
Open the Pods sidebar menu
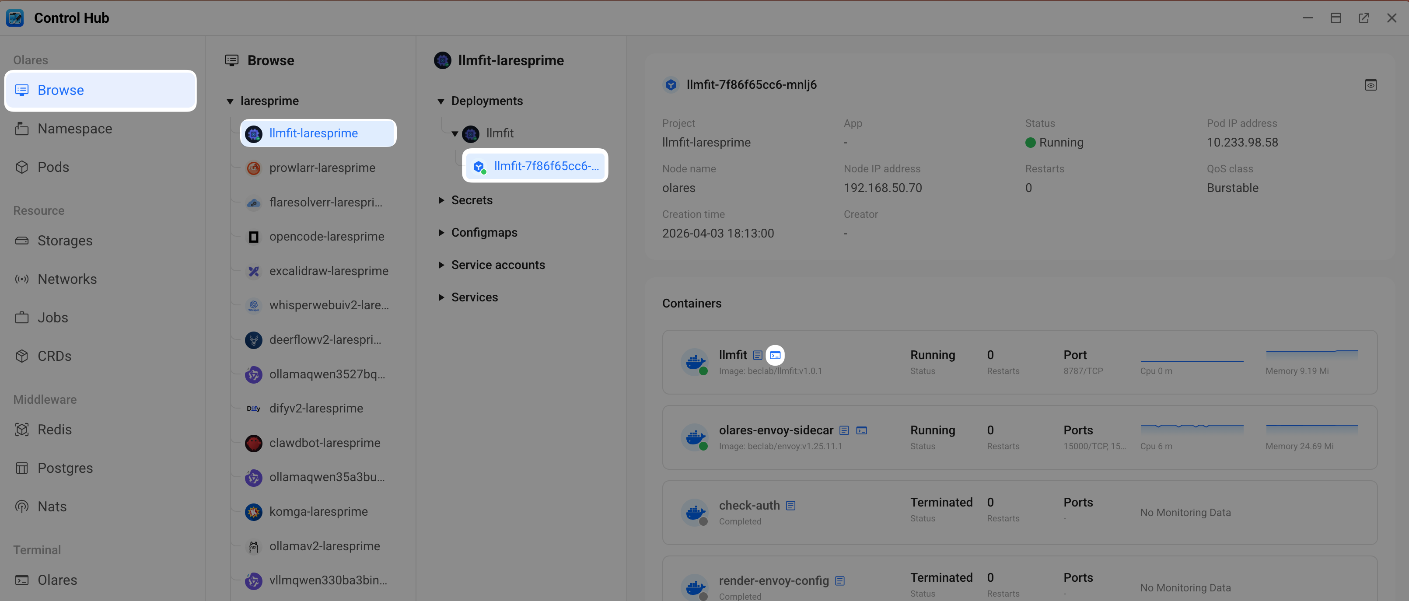click(53, 167)
